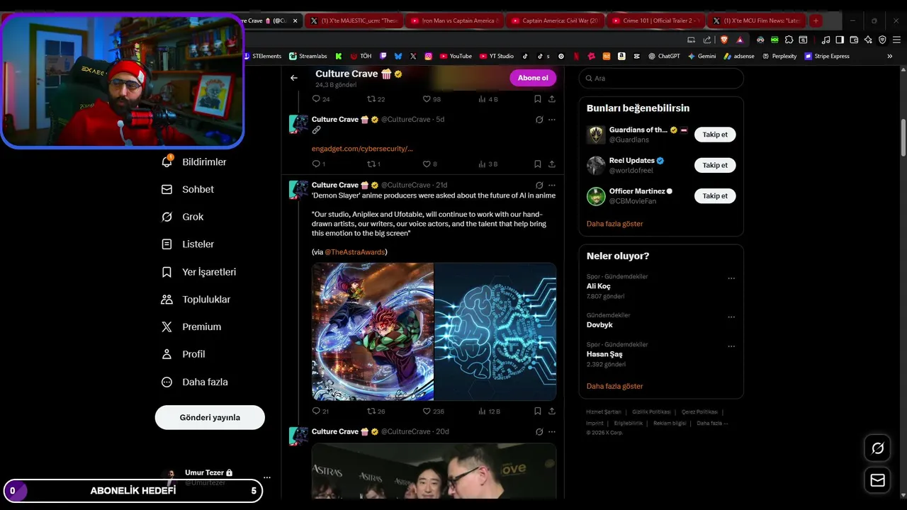Open ChatGPT bookmark in bookmarks bar

tap(663, 56)
